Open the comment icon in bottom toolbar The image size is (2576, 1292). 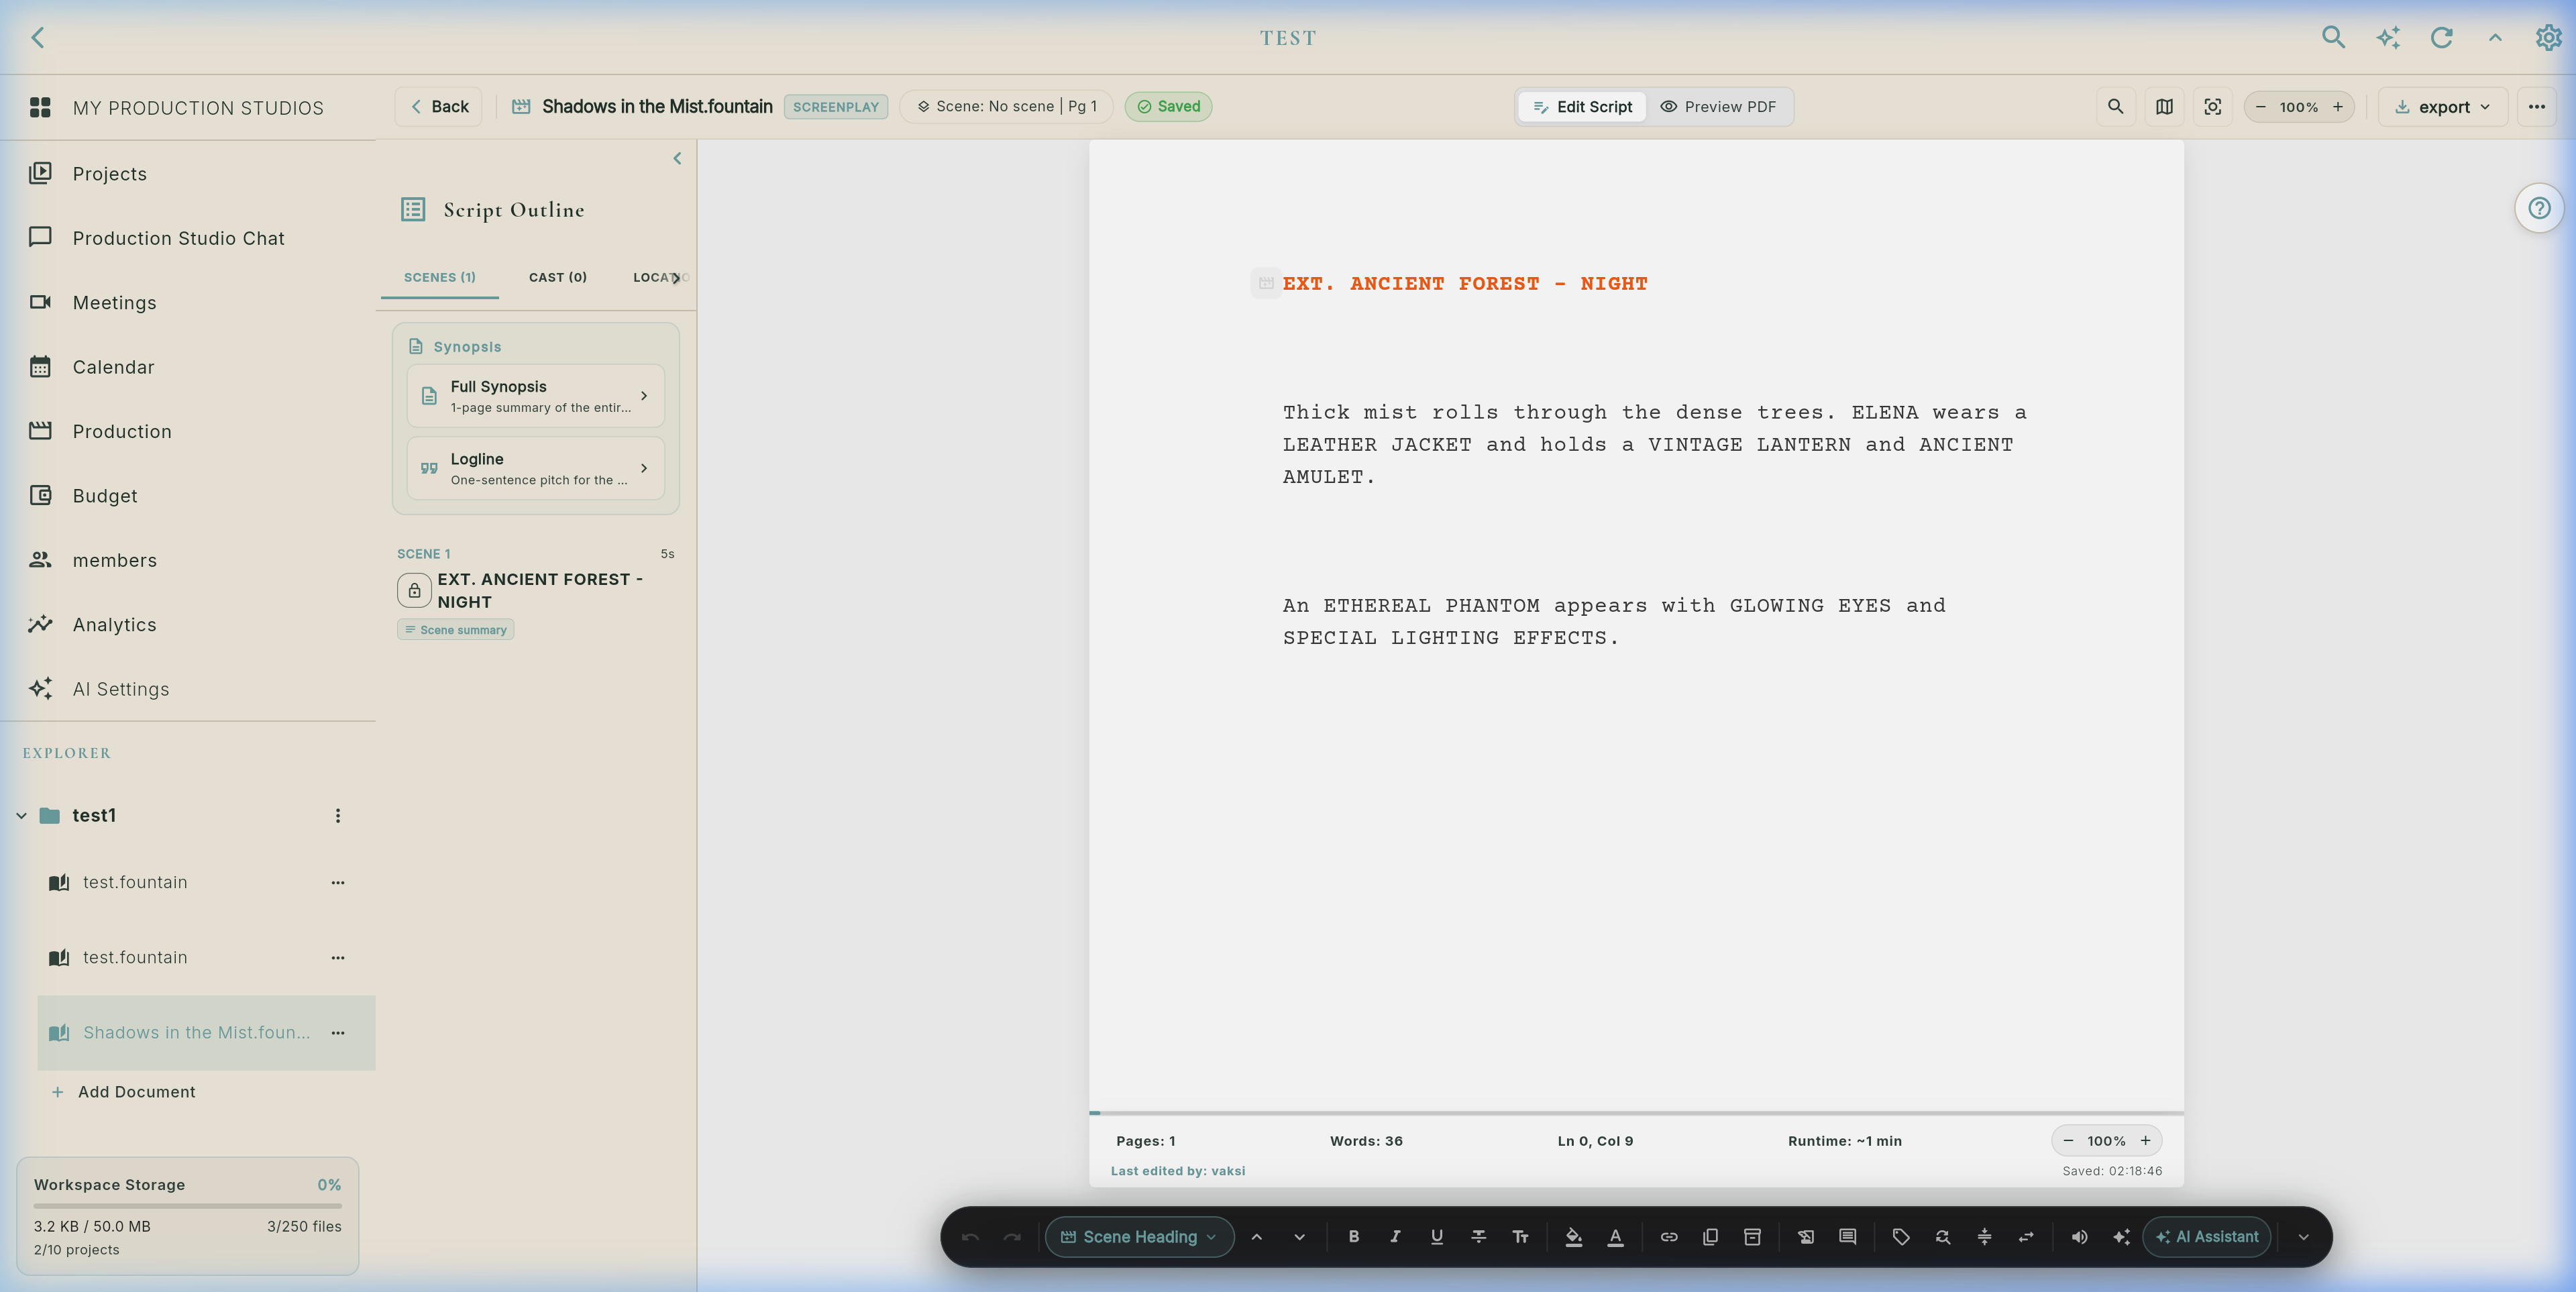(1847, 1237)
